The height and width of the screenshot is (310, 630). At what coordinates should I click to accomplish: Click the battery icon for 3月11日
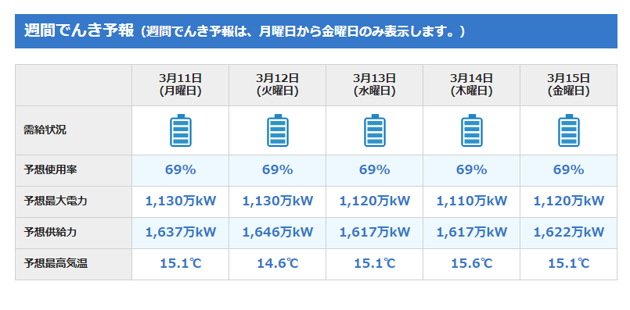coord(181,130)
